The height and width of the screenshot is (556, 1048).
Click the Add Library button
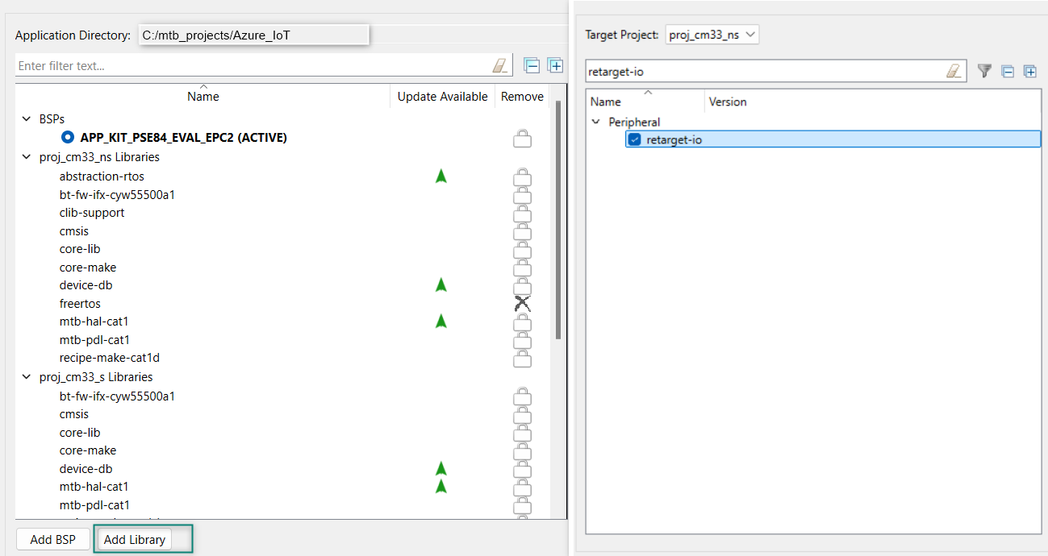point(135,539)
